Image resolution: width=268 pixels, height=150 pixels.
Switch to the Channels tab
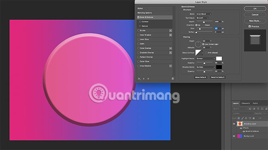[x=246, y=103]
